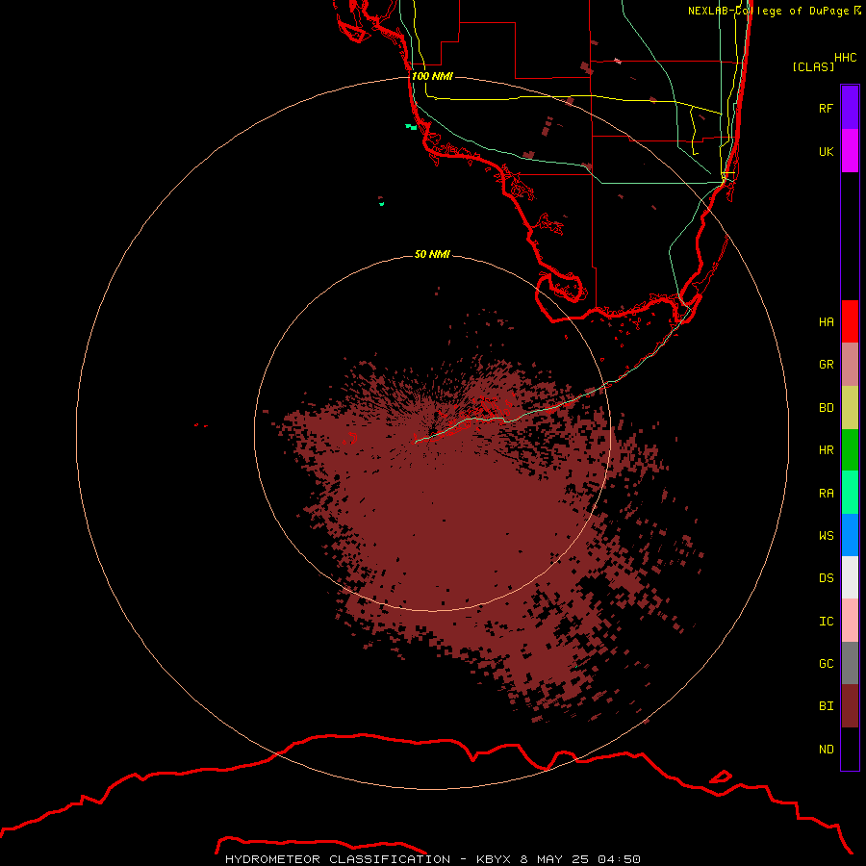Click the Hydrometeor Classification KBYX title text

[432, 859]
